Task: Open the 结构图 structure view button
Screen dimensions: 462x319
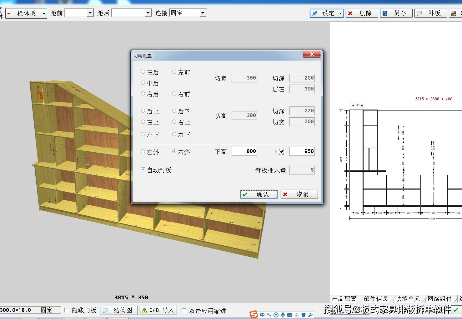Action: tap(119, 310)
